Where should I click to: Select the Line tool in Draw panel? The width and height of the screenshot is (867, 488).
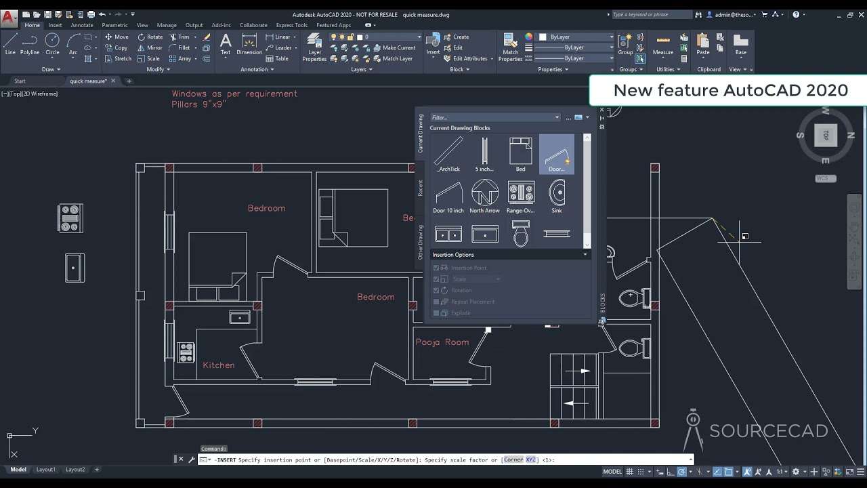pos(10,44)
